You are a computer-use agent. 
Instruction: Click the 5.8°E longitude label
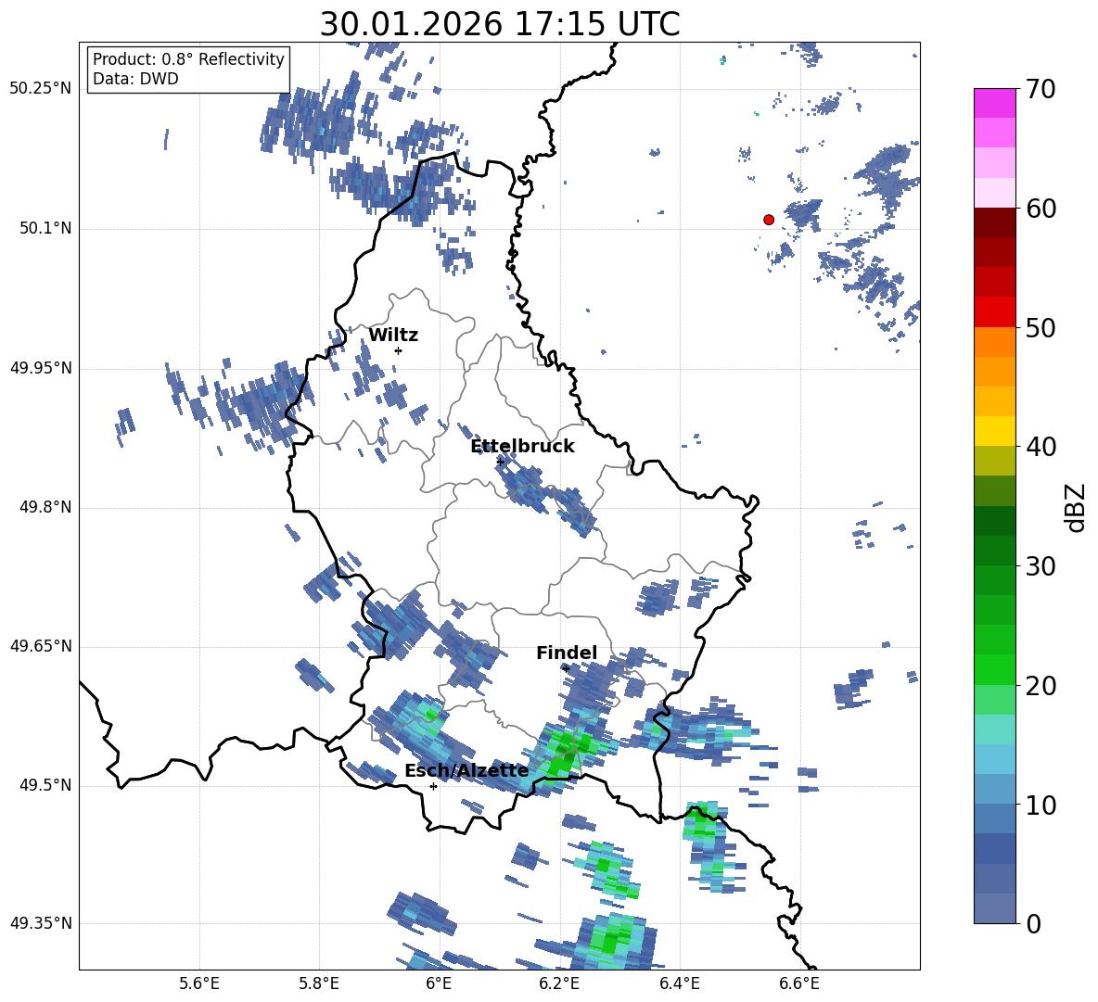point(319,983)
